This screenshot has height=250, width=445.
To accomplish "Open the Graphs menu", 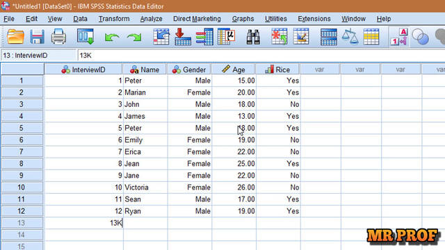I will point(243,19).
